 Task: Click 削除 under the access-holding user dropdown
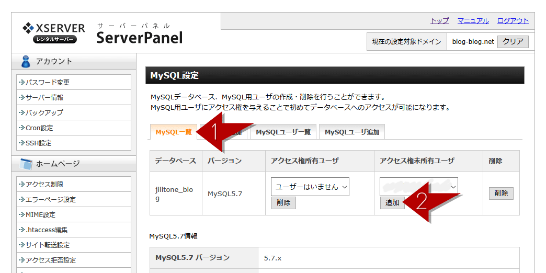(283, 203)
